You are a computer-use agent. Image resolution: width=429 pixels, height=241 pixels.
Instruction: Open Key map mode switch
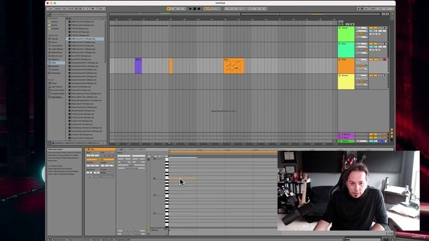[x=367, y=9]
